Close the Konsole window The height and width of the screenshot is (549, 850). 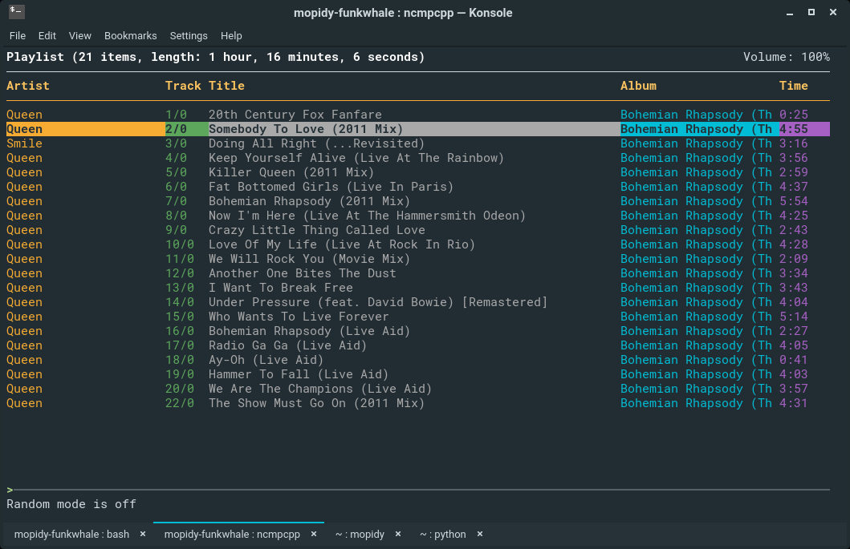click(x=833, y=12)
